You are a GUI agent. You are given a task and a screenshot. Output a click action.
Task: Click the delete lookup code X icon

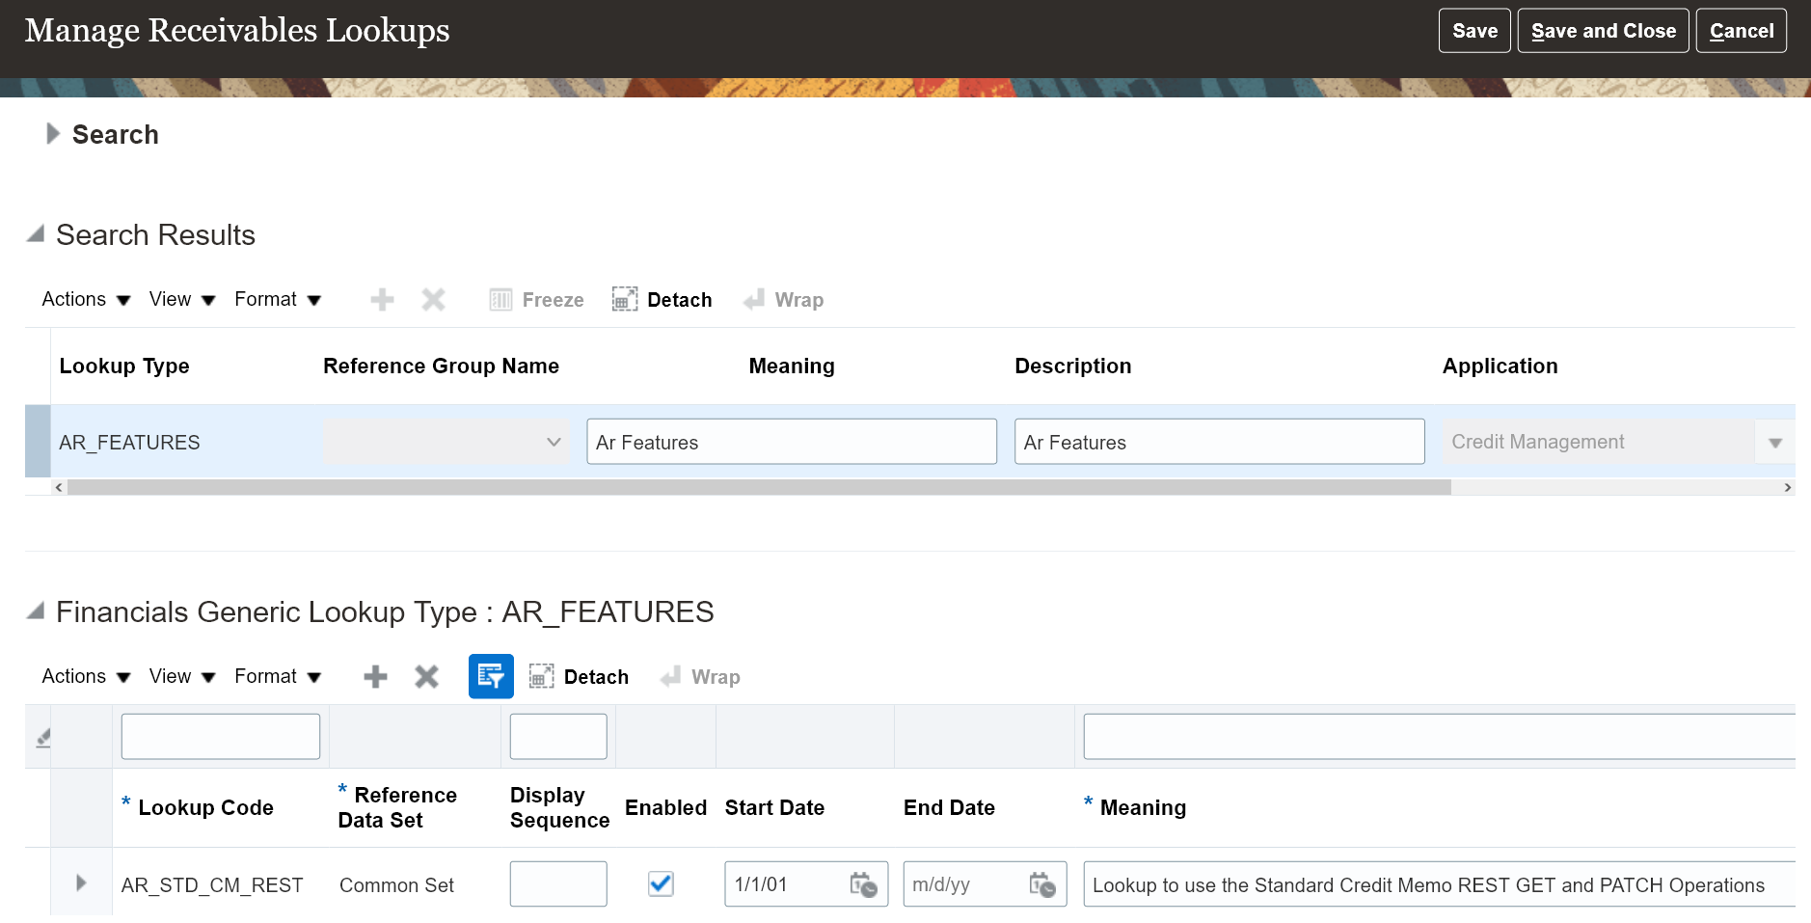tap(426, 677)
